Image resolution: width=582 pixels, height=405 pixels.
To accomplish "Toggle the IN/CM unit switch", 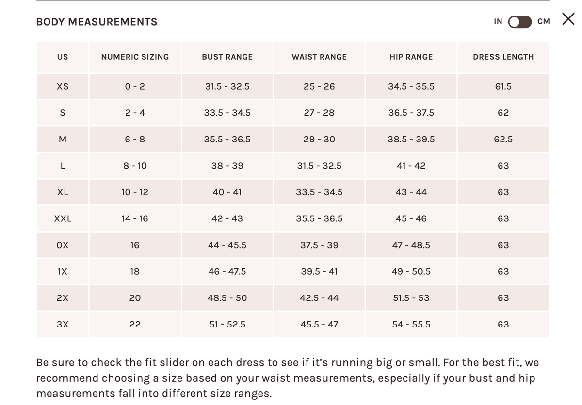I will pos(520,22).
